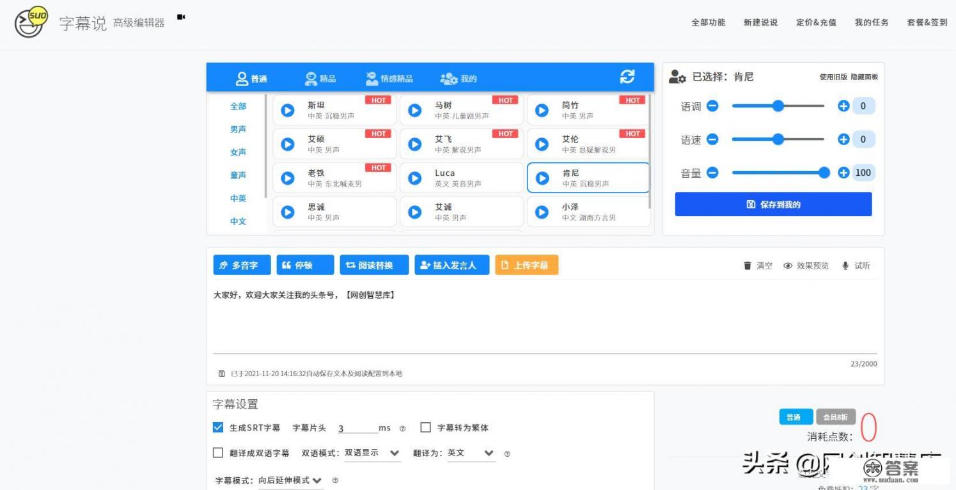Click the video camera icon beside 高级编辑器
Viewport: 956px width, 490px height.
181,17
